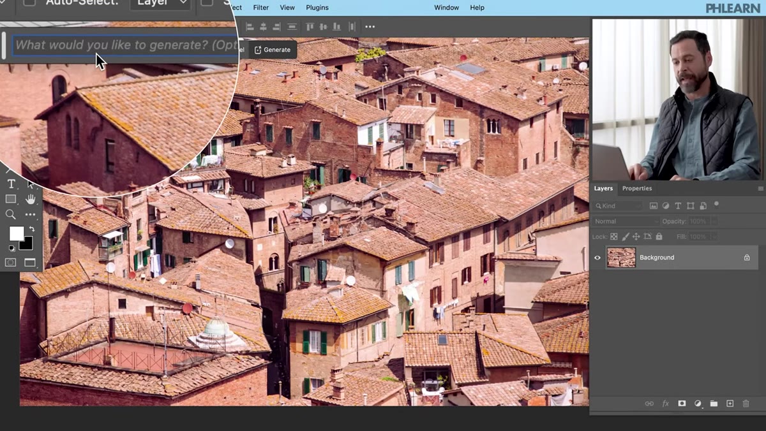The height and width of the screenshot is (431, 766).
Task: Open the Normal blend mode dropdown
Action: coord(626,221)
